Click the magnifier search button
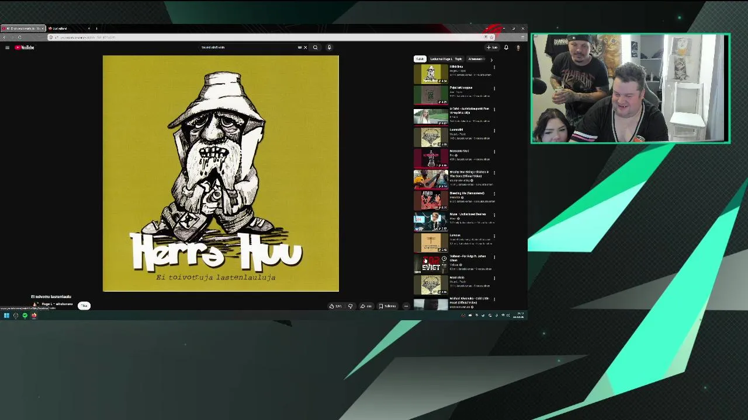This screenshot has width=748, height=420. click(315, 47)
